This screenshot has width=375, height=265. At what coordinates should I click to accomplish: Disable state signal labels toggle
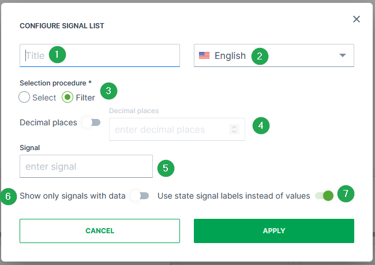324,196
